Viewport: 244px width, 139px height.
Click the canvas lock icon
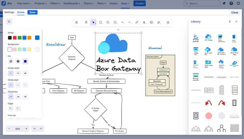coord(76,22)
